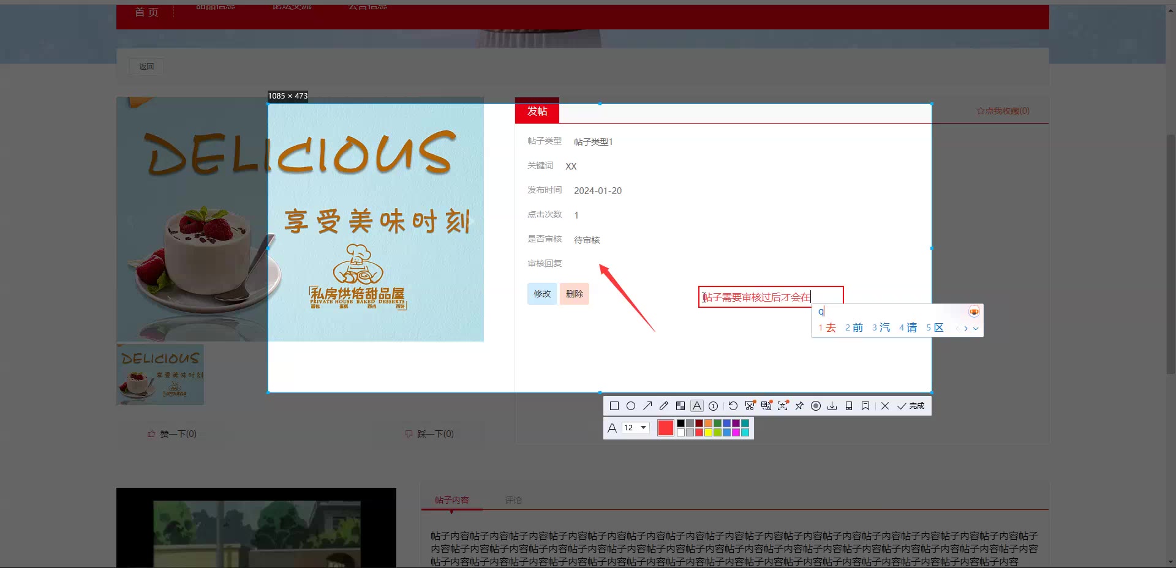Click the 修改 edit button

click(x=542, y=294)
